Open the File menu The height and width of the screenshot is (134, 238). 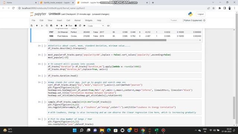point(33,20)
